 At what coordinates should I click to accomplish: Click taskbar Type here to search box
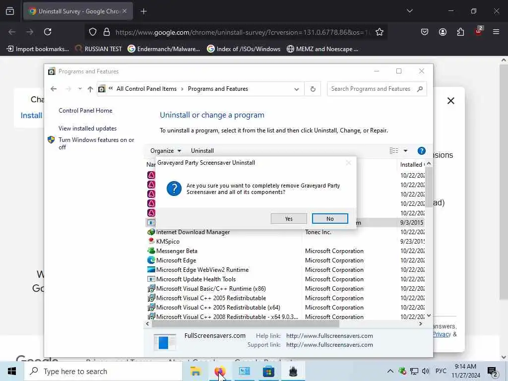(x=103, y=371)
